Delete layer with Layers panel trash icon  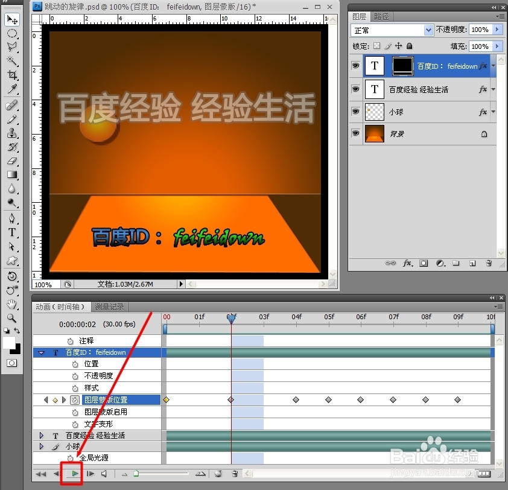(489, 263)
